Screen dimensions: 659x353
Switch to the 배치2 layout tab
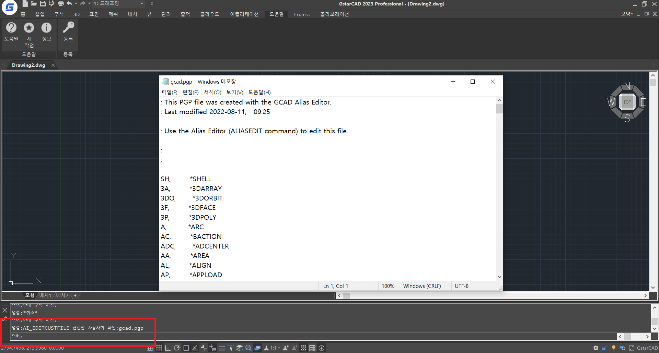(62, 295)
